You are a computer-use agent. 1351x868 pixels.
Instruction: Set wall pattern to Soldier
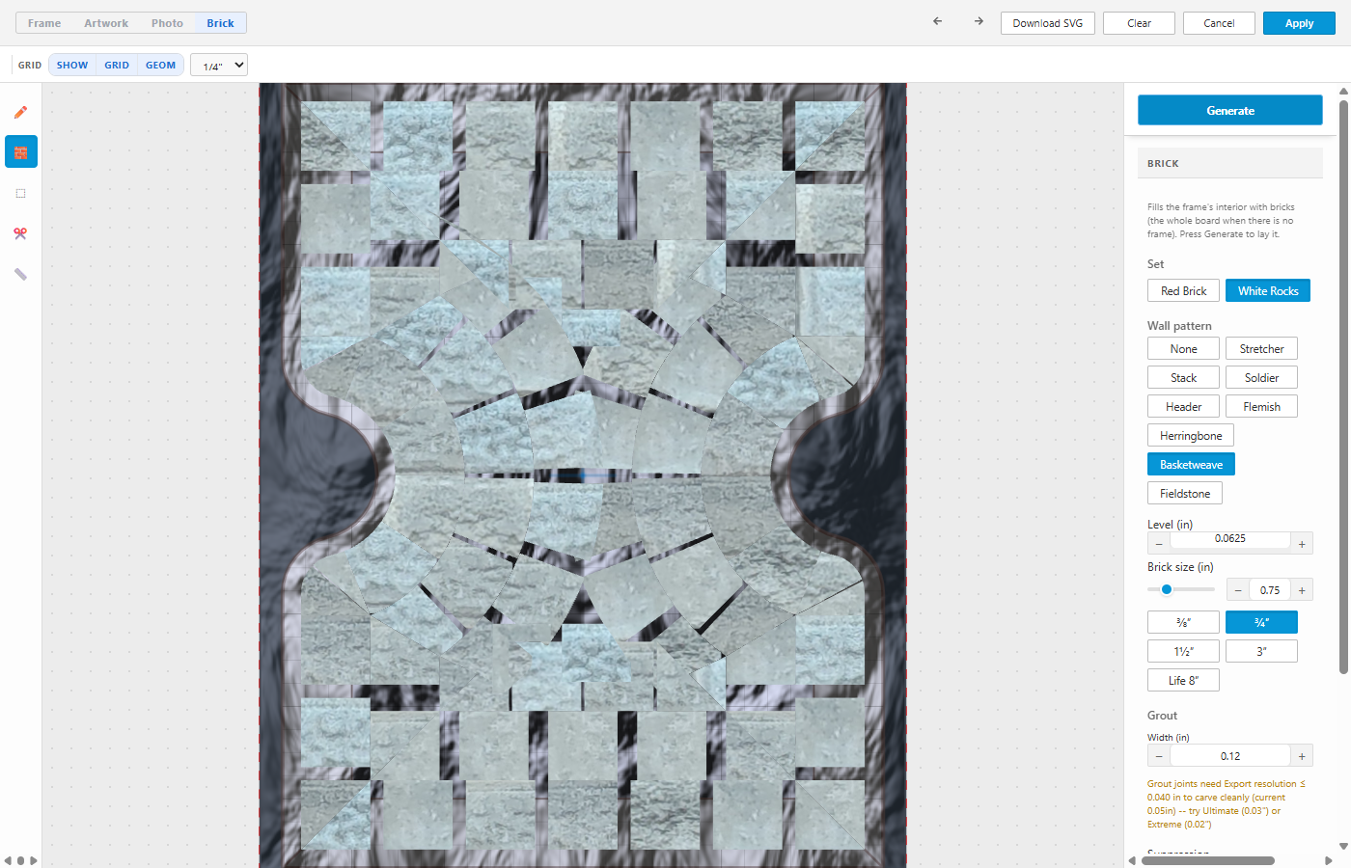pyautogui.click(x=1261, y=377)
